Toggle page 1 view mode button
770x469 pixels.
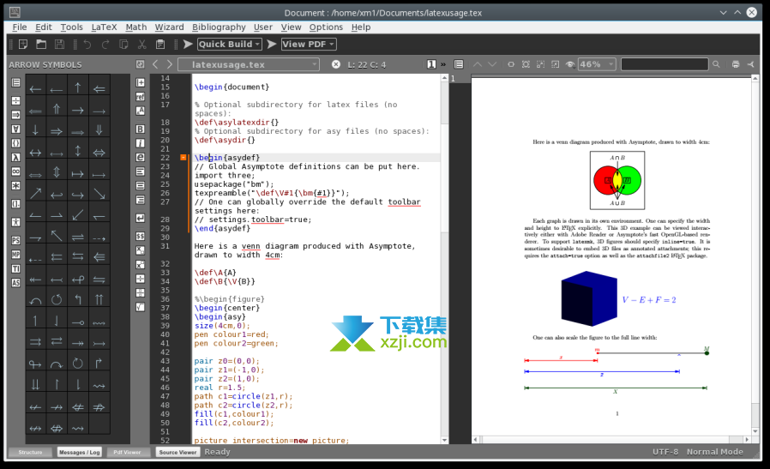(431, 64)
